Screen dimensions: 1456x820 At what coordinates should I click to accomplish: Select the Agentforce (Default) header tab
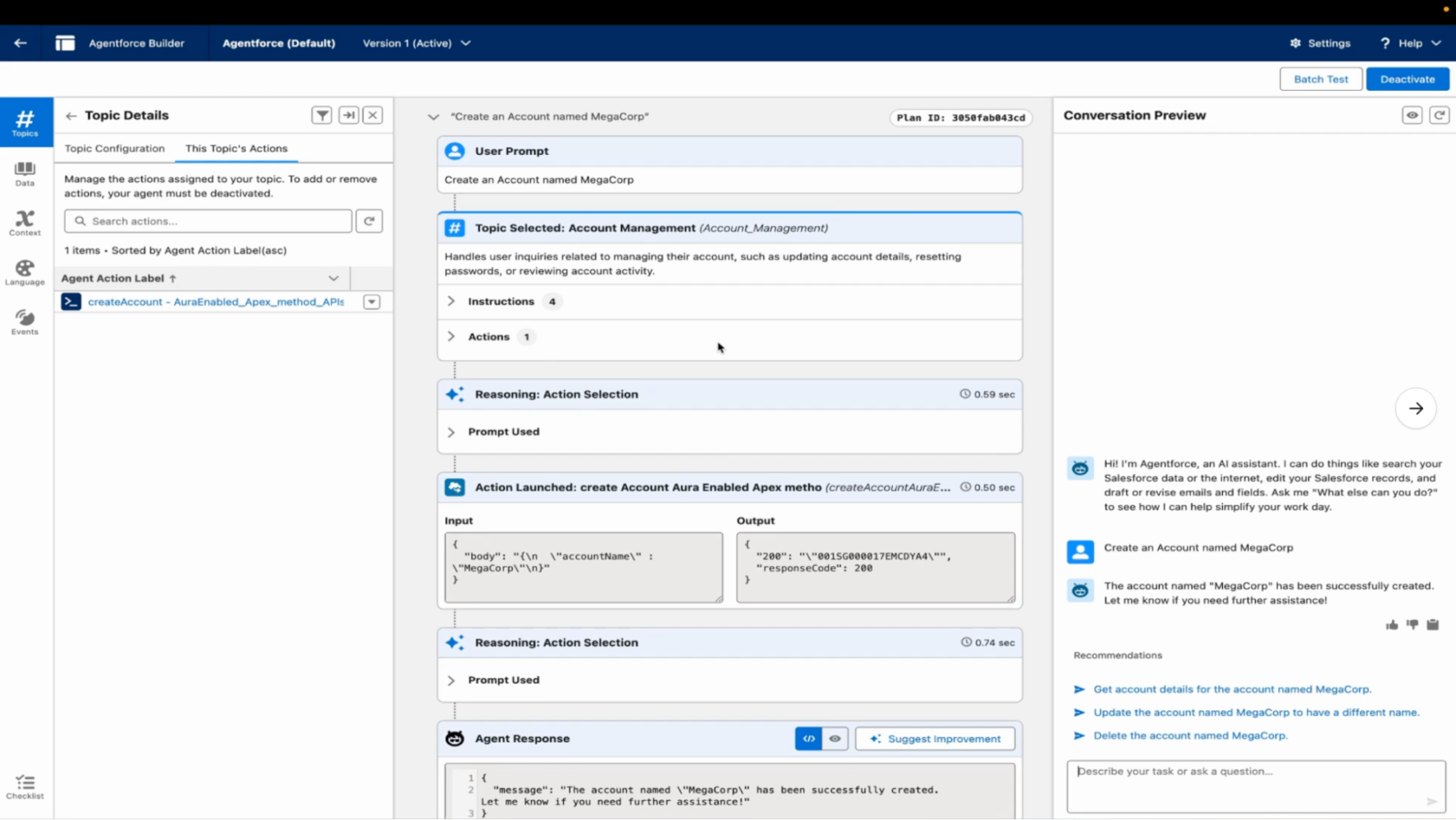(x=279, y=43)
